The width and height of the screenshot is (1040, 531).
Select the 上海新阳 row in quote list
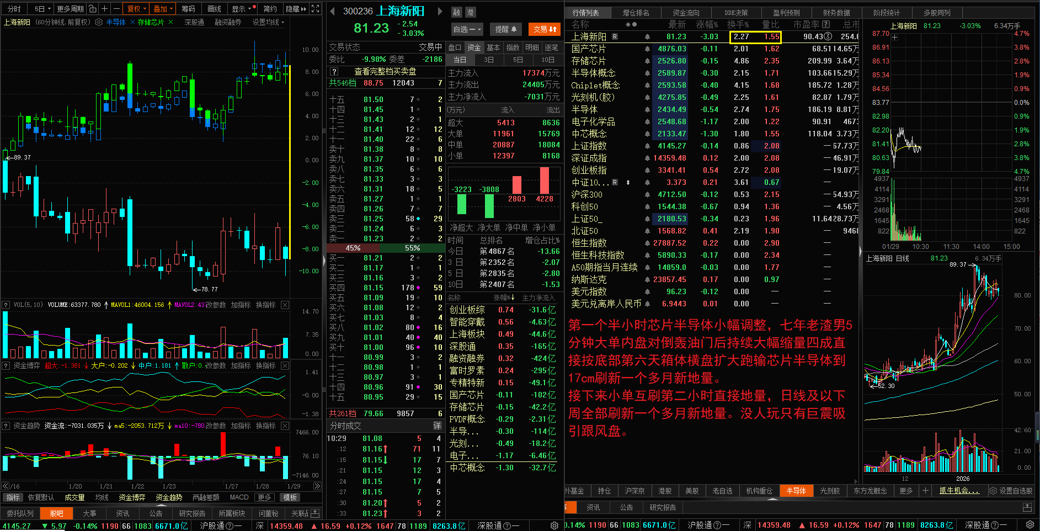click(x=712, y=36)
